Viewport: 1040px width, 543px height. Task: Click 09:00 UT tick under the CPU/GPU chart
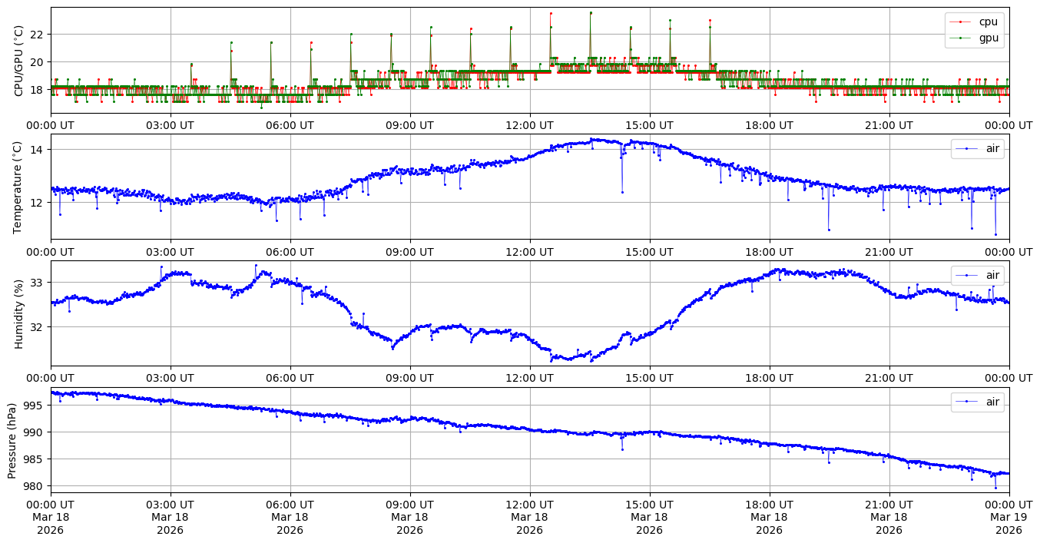[409, 125]
